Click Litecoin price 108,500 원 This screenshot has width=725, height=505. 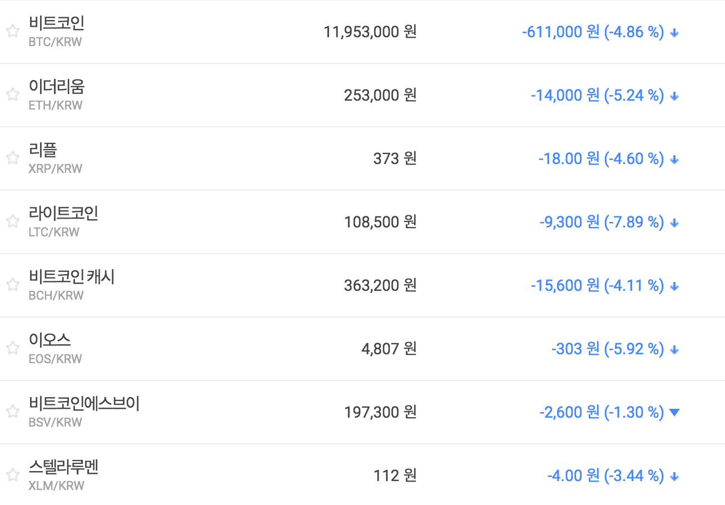(380, 222)
